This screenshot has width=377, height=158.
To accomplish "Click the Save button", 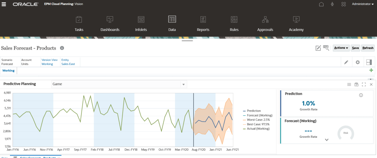I will click(x=355, y=48).
